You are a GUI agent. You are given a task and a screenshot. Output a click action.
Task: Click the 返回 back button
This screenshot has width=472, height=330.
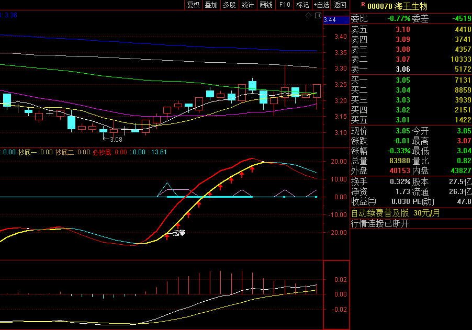tap(340, 5)
